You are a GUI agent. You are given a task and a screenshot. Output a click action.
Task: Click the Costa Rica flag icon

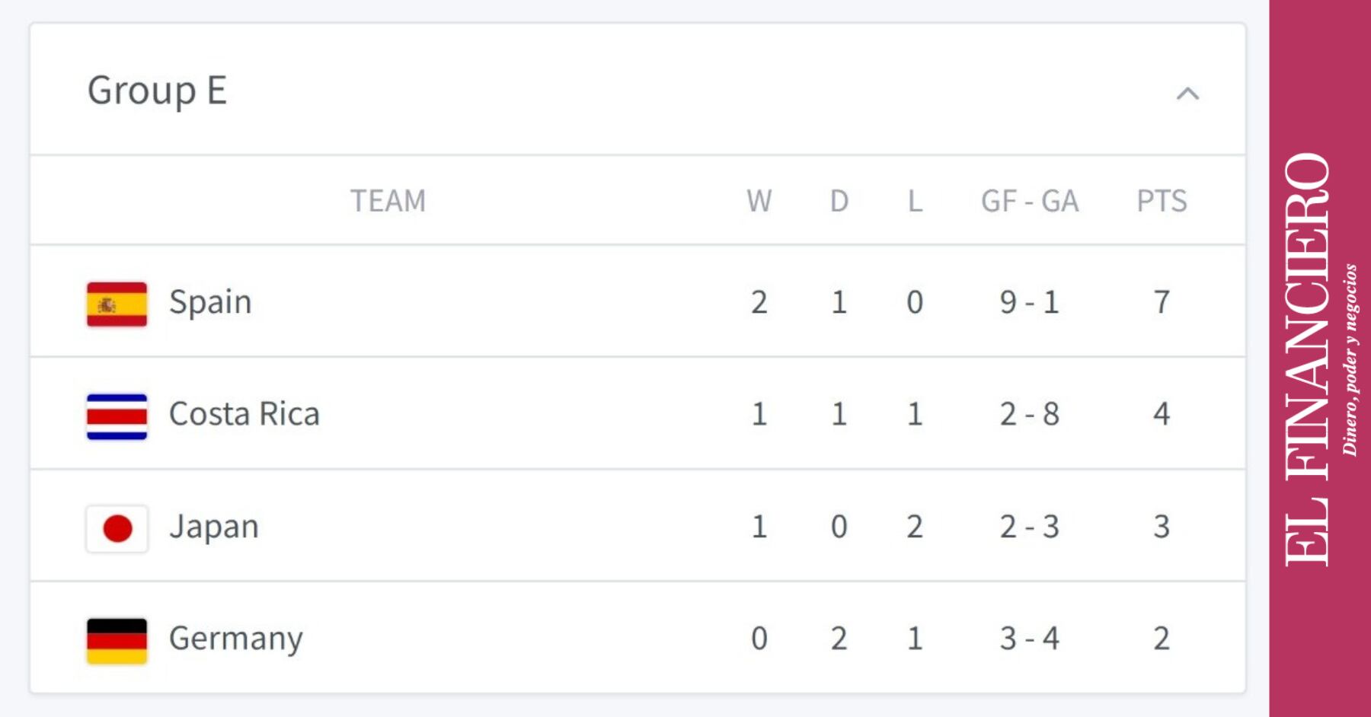point(117,416)
